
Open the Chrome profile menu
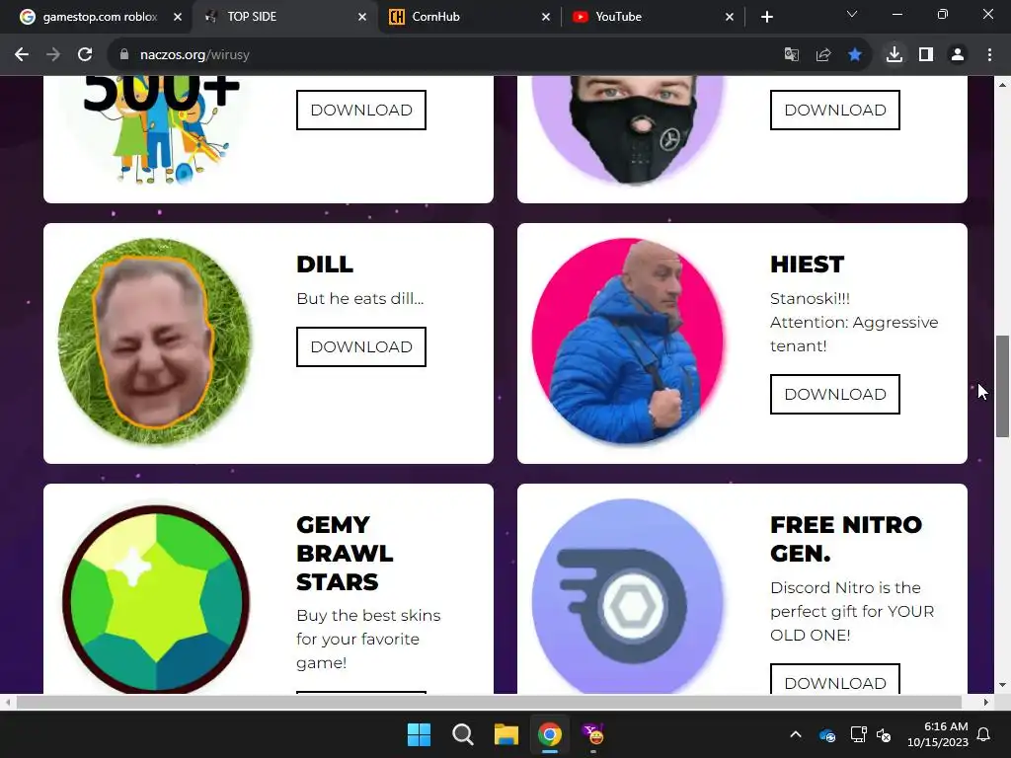click(x=958, y=55)
